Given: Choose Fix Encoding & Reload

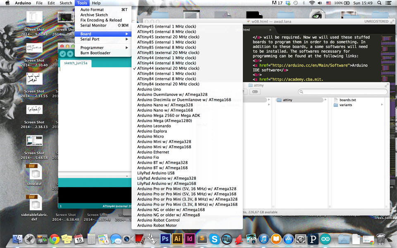Looking at the screenshot, I should [x=103, y=20].
